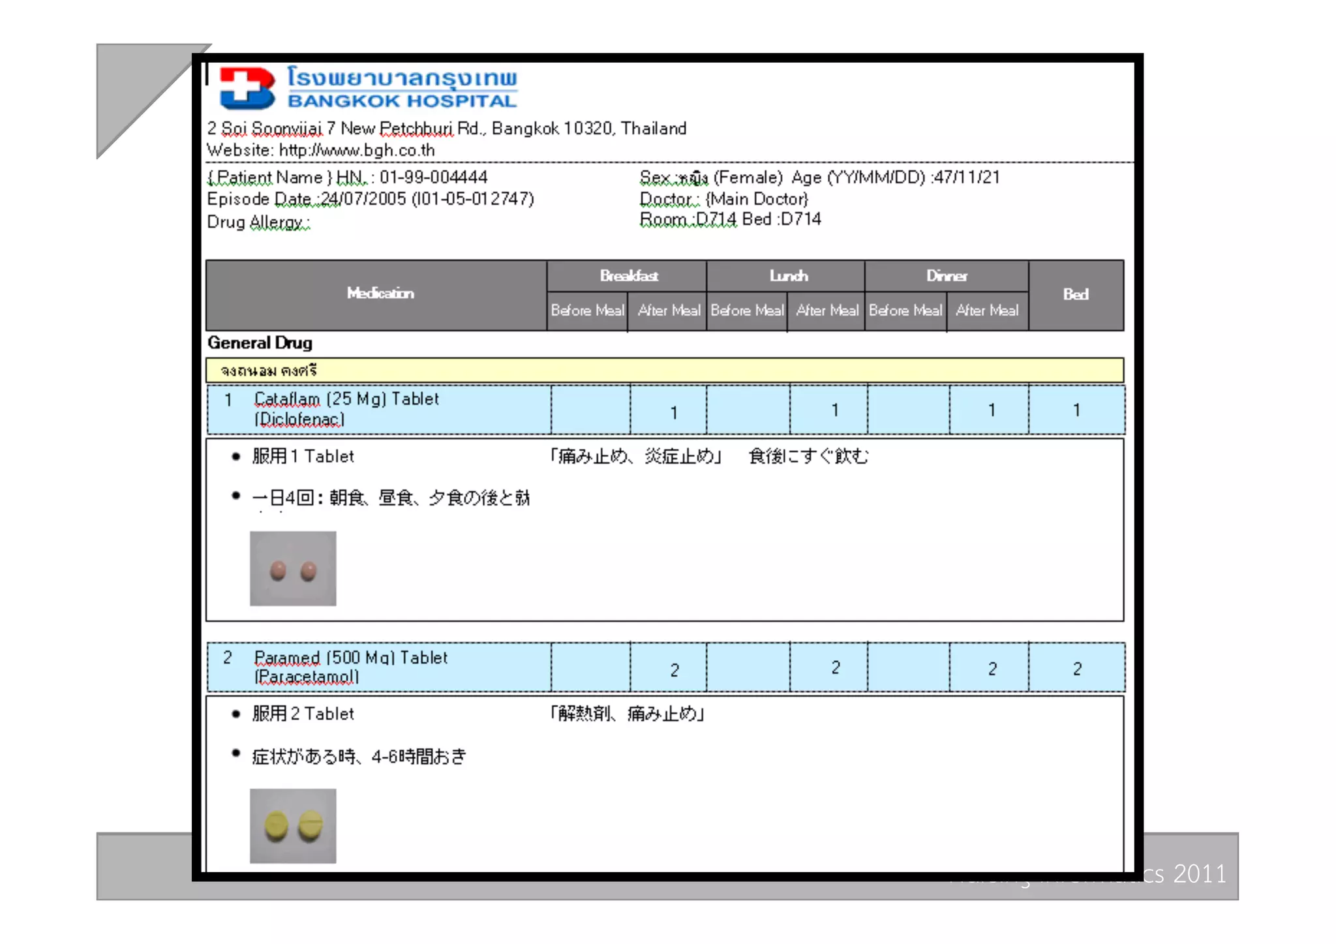Viewport: 1336px width, 944px height.
Task: Open the pink Cataflam tablet photo
Action: (x=293, y=568)
